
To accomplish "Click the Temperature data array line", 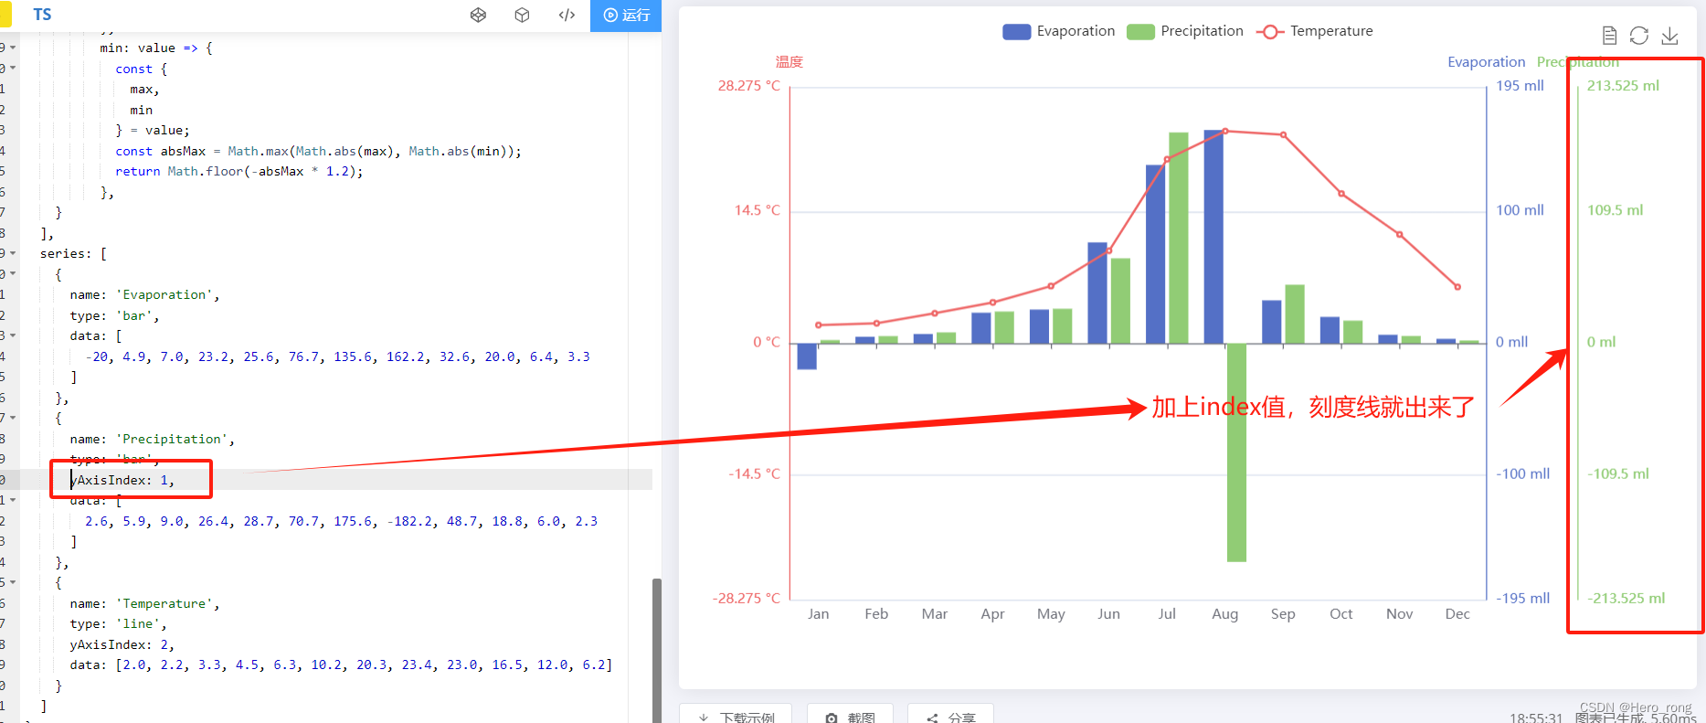I will pos(341,665).
